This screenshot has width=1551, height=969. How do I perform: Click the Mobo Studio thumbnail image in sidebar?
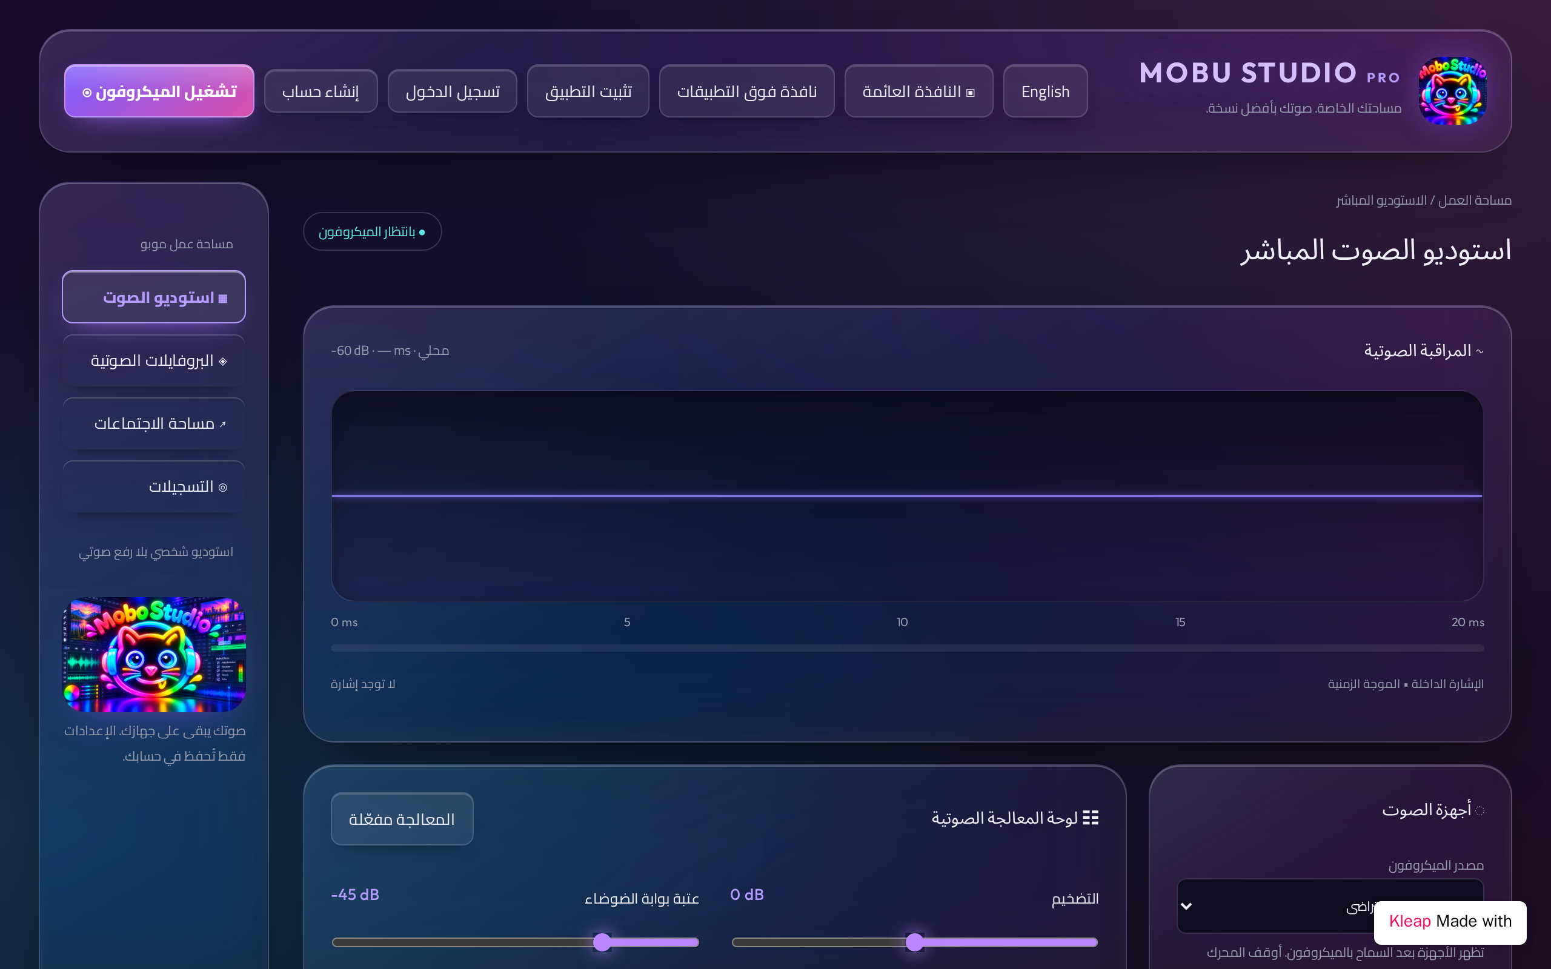coord(154,655)
